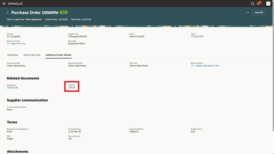Select the Additional Order Details tab

[59, 55]
